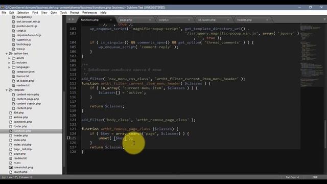Close the script.js tab
Screen dimensions: 327x184
pyautogui.click(x=189, y=20)
